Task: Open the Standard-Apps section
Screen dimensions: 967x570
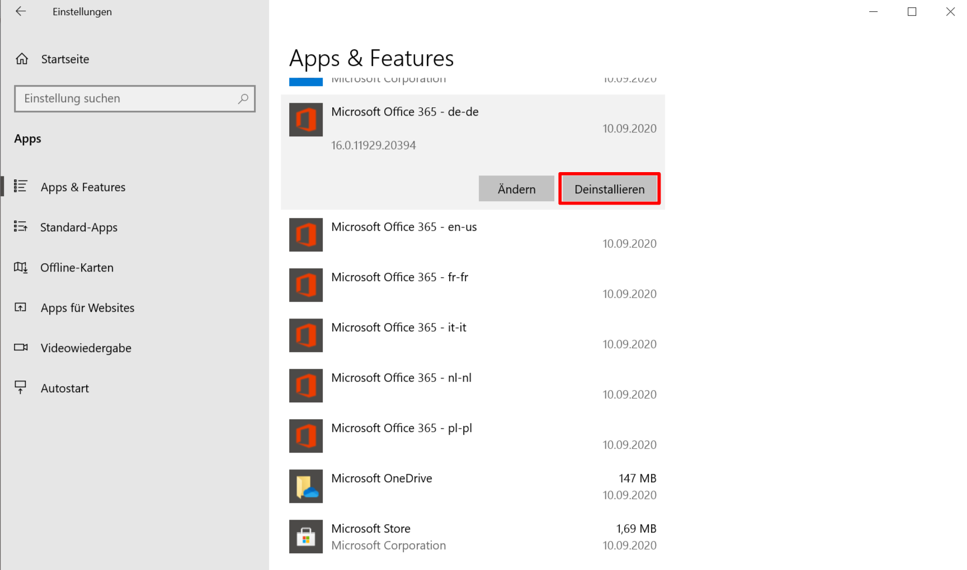Action: [x=134, y=227]
